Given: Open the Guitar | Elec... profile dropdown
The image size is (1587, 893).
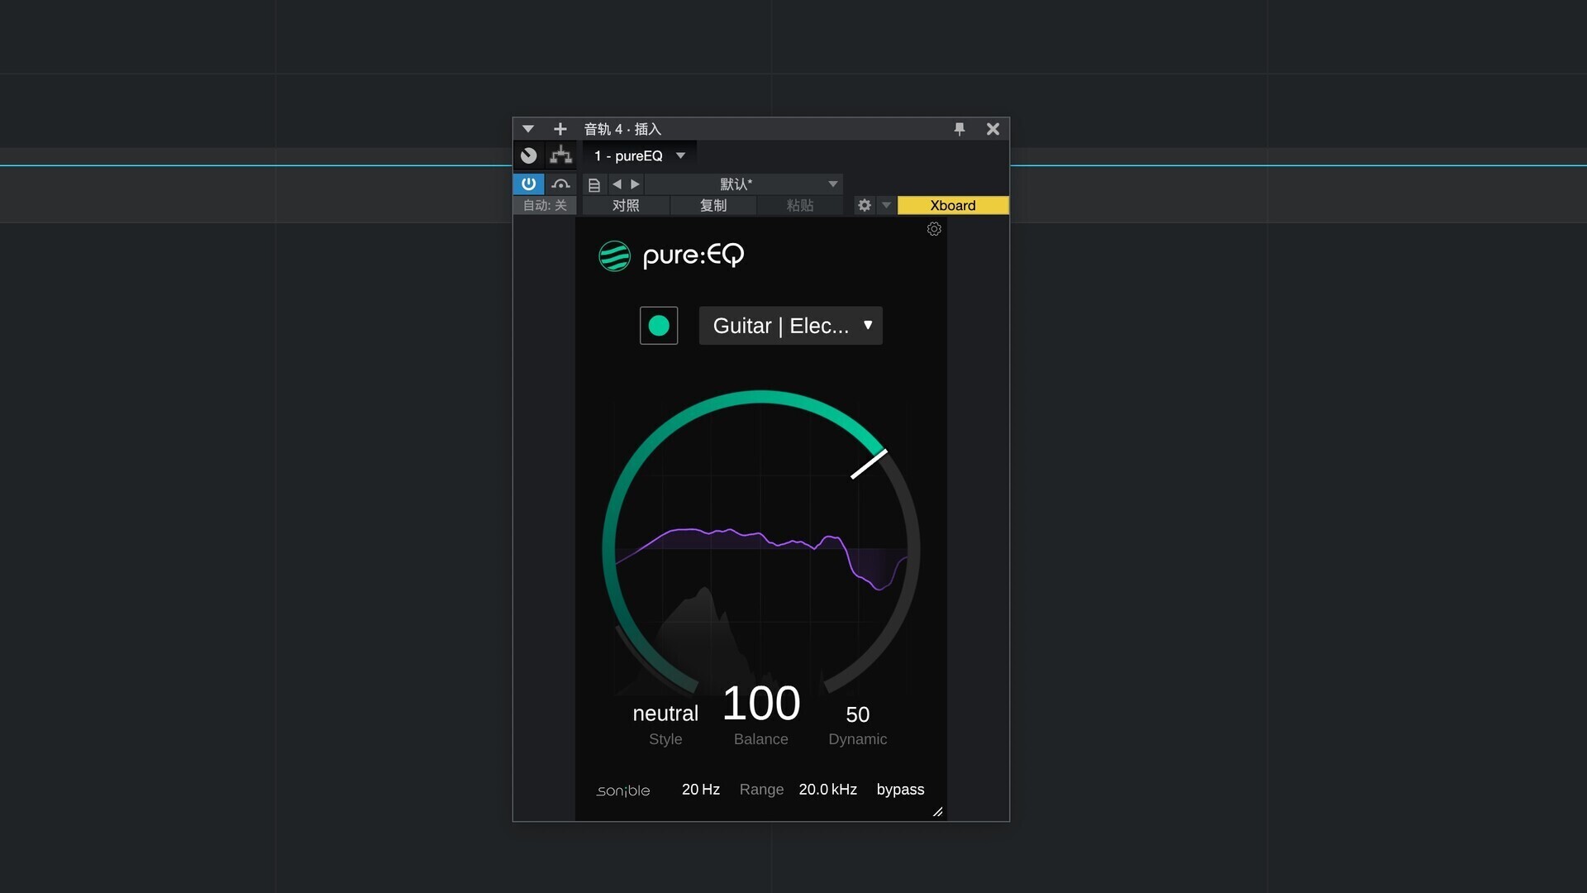Looking at the screenshot, I should click(x=790, y=326).
